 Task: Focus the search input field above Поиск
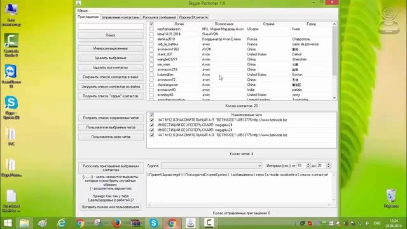click(111, 26)
